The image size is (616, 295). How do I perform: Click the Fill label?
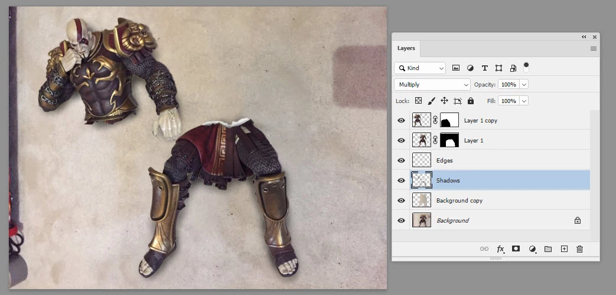click(491, 101)
